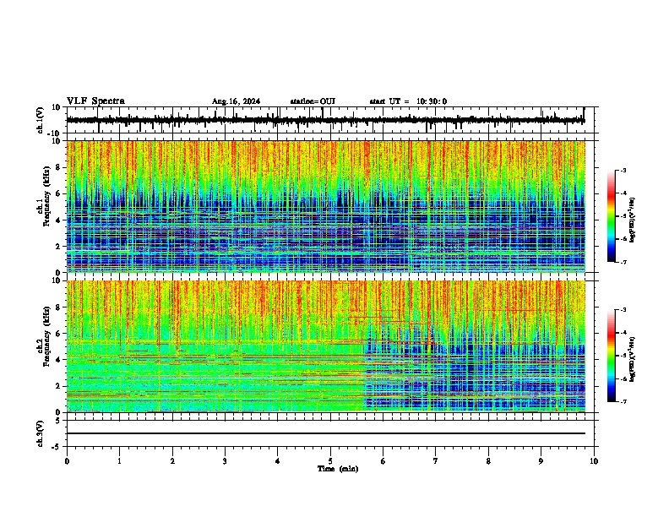The height and width of the screenshot is (517, 669).
Task: Click the 'VLF Spectra' title text
Action: coord(95,101)
